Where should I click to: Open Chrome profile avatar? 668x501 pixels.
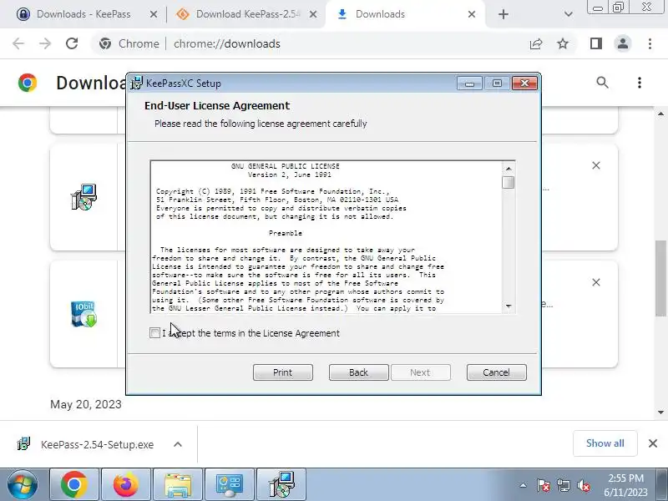[623, 43]
